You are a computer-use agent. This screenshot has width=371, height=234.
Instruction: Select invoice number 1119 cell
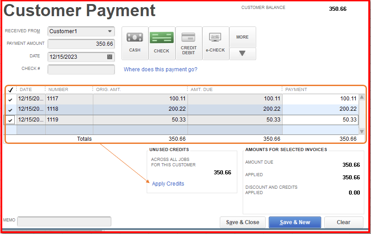click(x=70, y=120)
